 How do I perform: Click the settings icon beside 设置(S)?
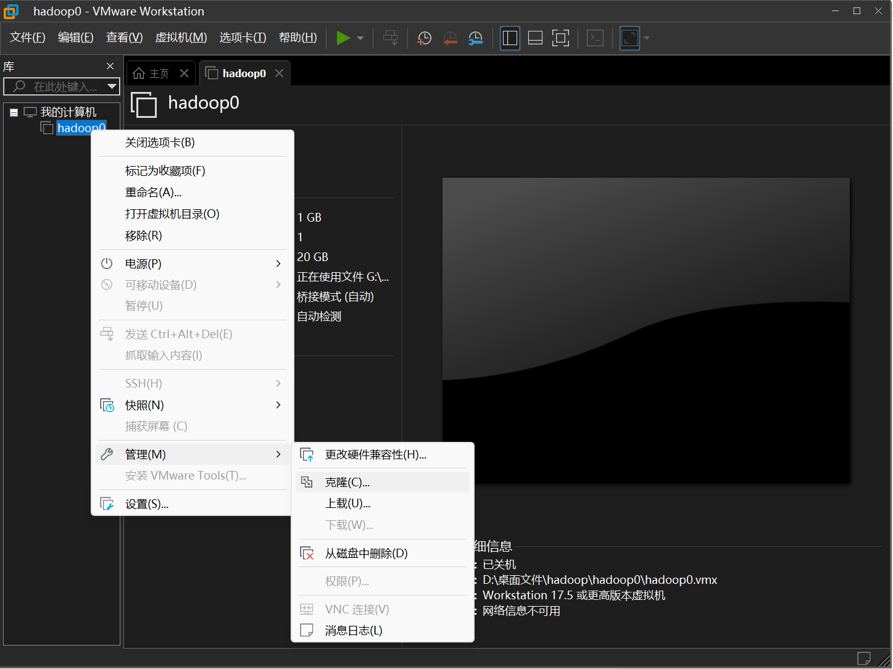[x=107, y=504]
